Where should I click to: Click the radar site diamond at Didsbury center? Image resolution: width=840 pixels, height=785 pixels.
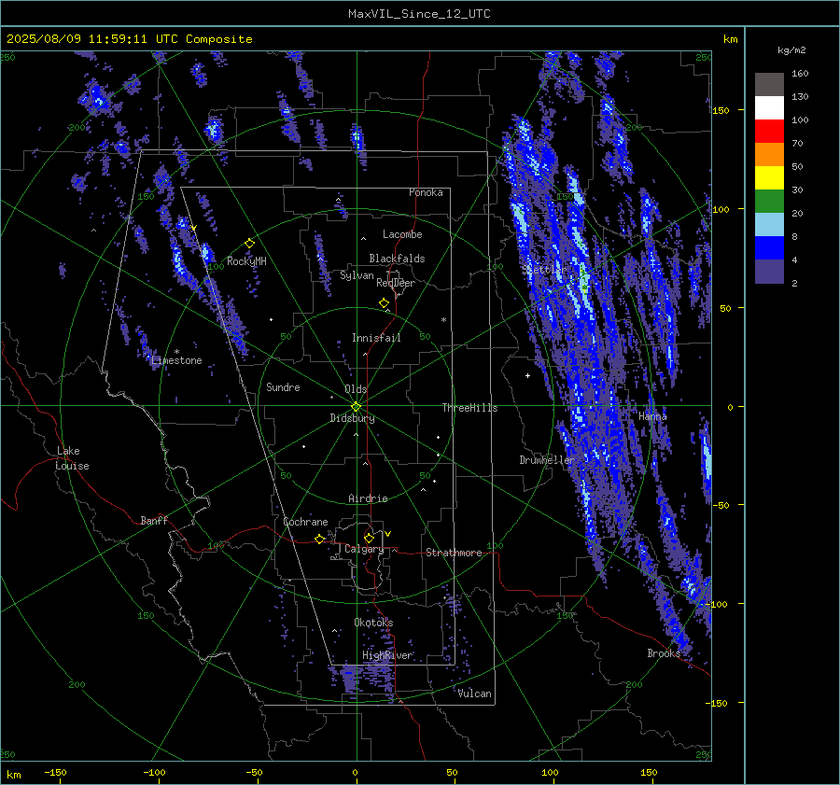[x=356, y=407]
